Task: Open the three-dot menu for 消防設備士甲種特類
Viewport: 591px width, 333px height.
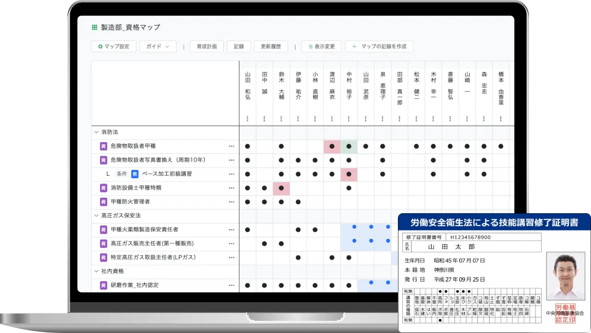Action: pos(232,188)
